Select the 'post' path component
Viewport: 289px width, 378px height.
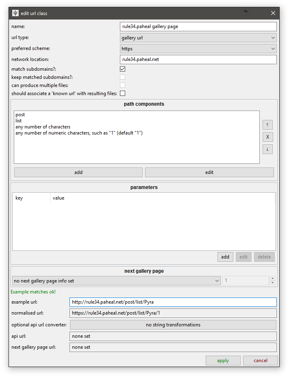[x=20, y=115]
